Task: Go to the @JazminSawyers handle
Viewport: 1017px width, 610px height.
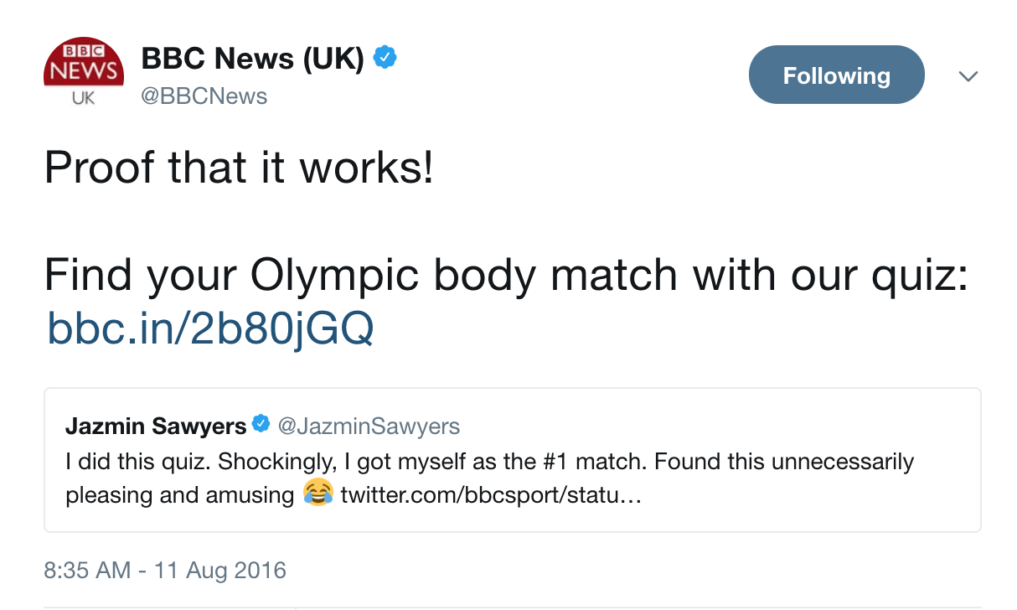Action: coord(369,426)
